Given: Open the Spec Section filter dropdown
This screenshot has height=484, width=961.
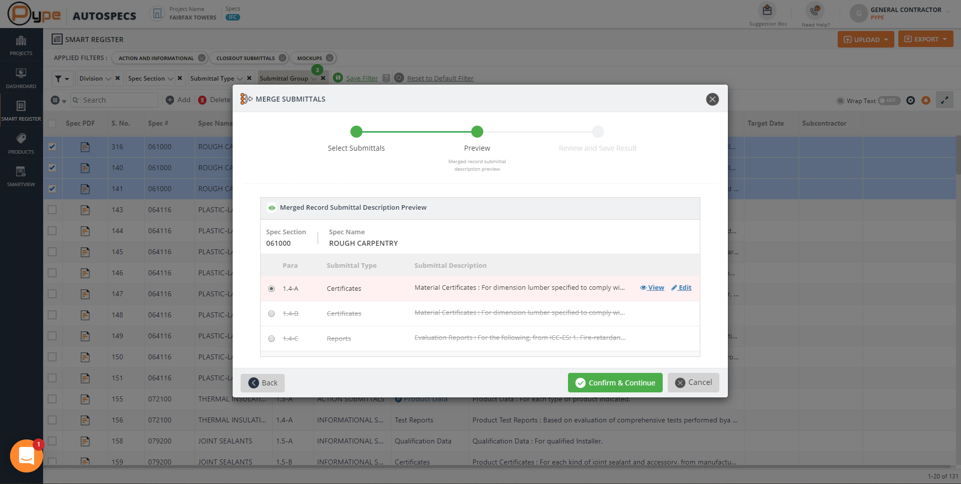Looking at the screenshot, I should click(x=150, y=79).
